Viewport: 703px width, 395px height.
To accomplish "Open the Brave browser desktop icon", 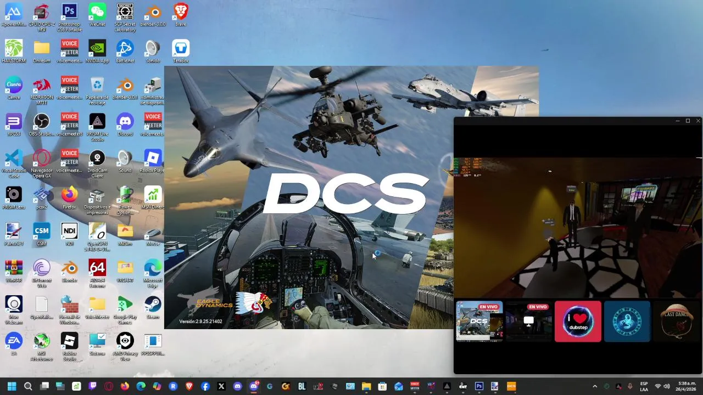I will coord(180,15).
